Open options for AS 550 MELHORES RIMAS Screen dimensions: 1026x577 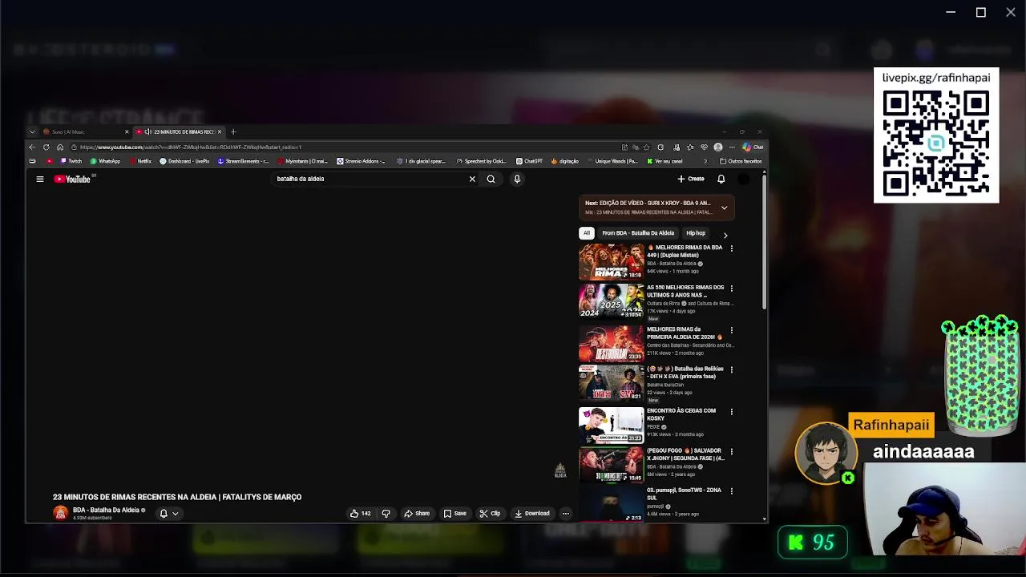click(x=731, y=288)
